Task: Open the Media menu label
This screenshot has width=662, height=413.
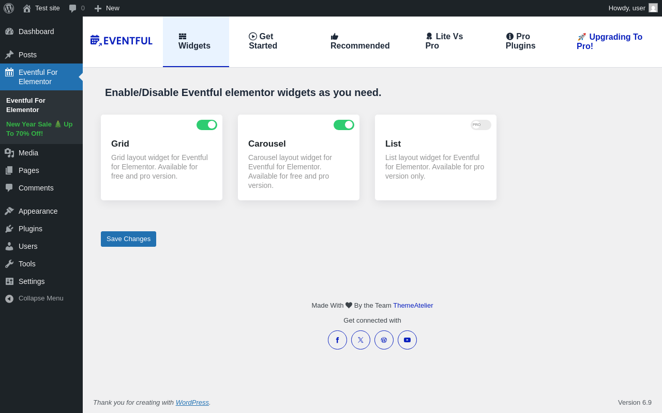Action: click(x=28, y=153)
